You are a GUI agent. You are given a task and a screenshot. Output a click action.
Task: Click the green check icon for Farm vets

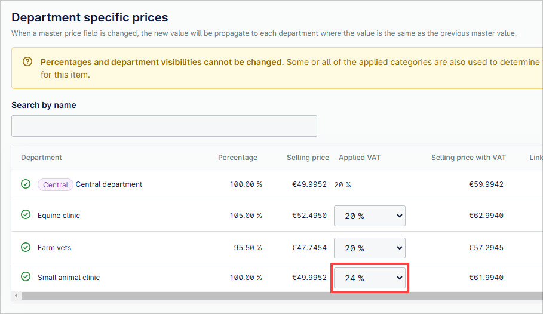click(26, 247)
